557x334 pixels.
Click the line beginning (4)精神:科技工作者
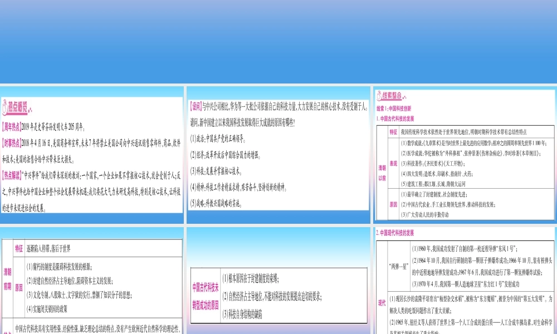tap(239, 188)
